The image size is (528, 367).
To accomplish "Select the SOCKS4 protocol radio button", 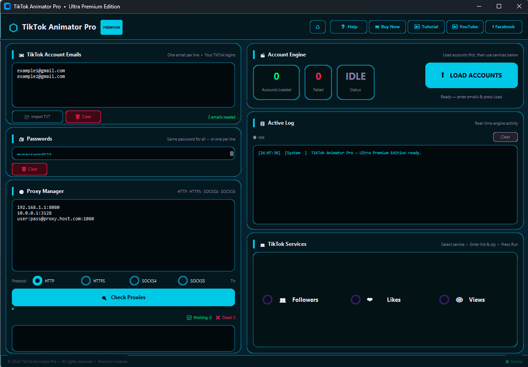I will point(134,281).
